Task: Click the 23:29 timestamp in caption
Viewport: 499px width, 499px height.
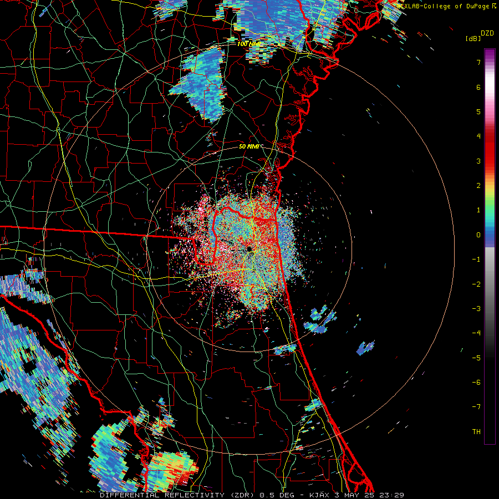Action: click(x=391, y=495)
